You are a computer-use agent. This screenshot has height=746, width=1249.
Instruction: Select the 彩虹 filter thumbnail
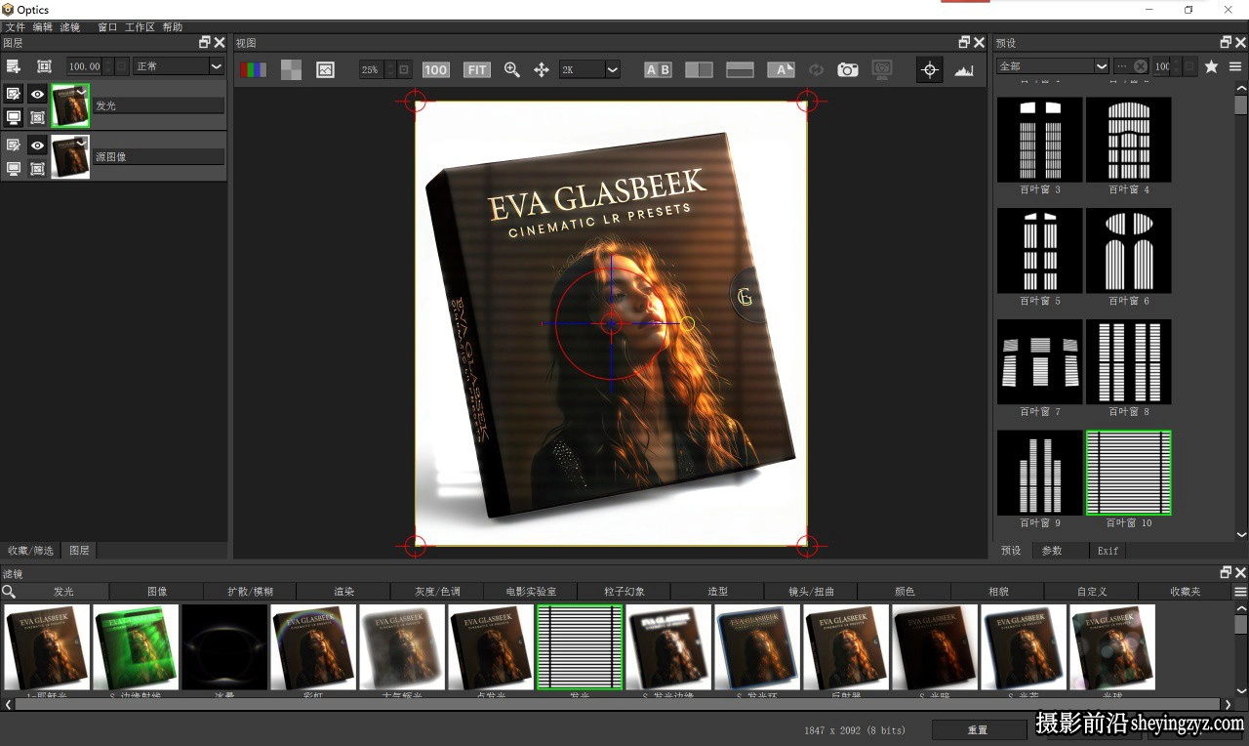(313, 647)
